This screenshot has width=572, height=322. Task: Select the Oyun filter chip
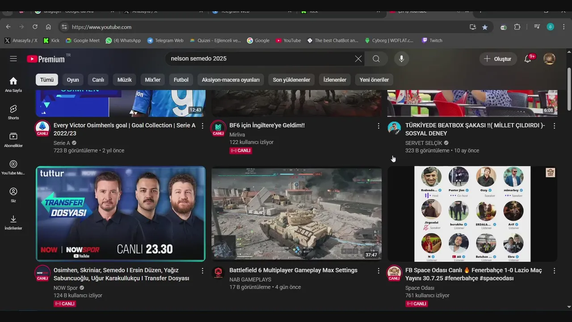tap(73, 80)
